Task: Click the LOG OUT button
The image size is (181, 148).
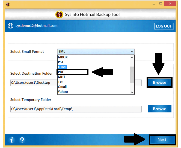Action: [x=164, y=26]
